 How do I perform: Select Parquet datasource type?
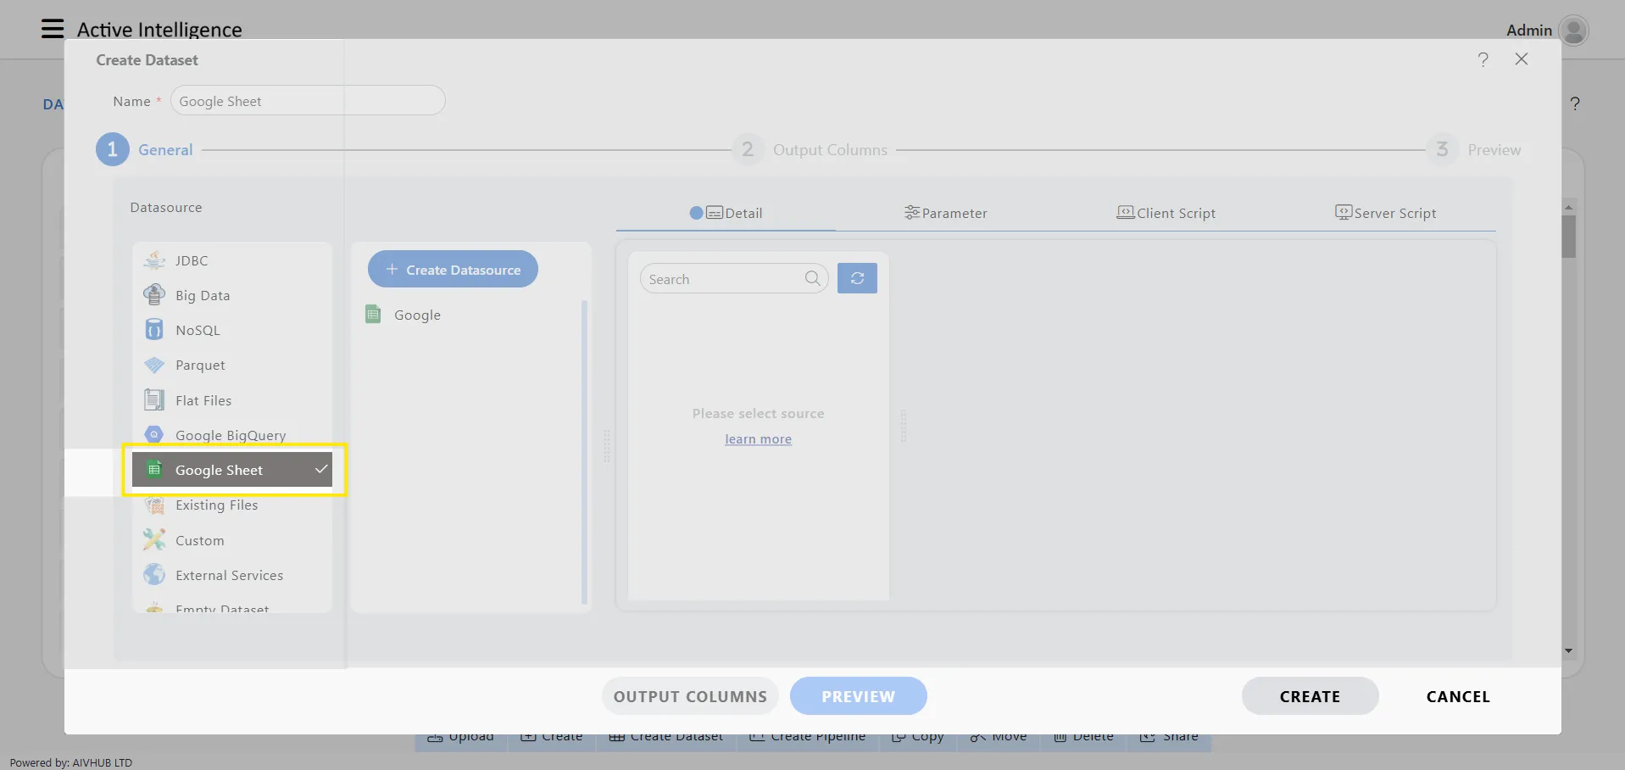(x=232, y=365)
